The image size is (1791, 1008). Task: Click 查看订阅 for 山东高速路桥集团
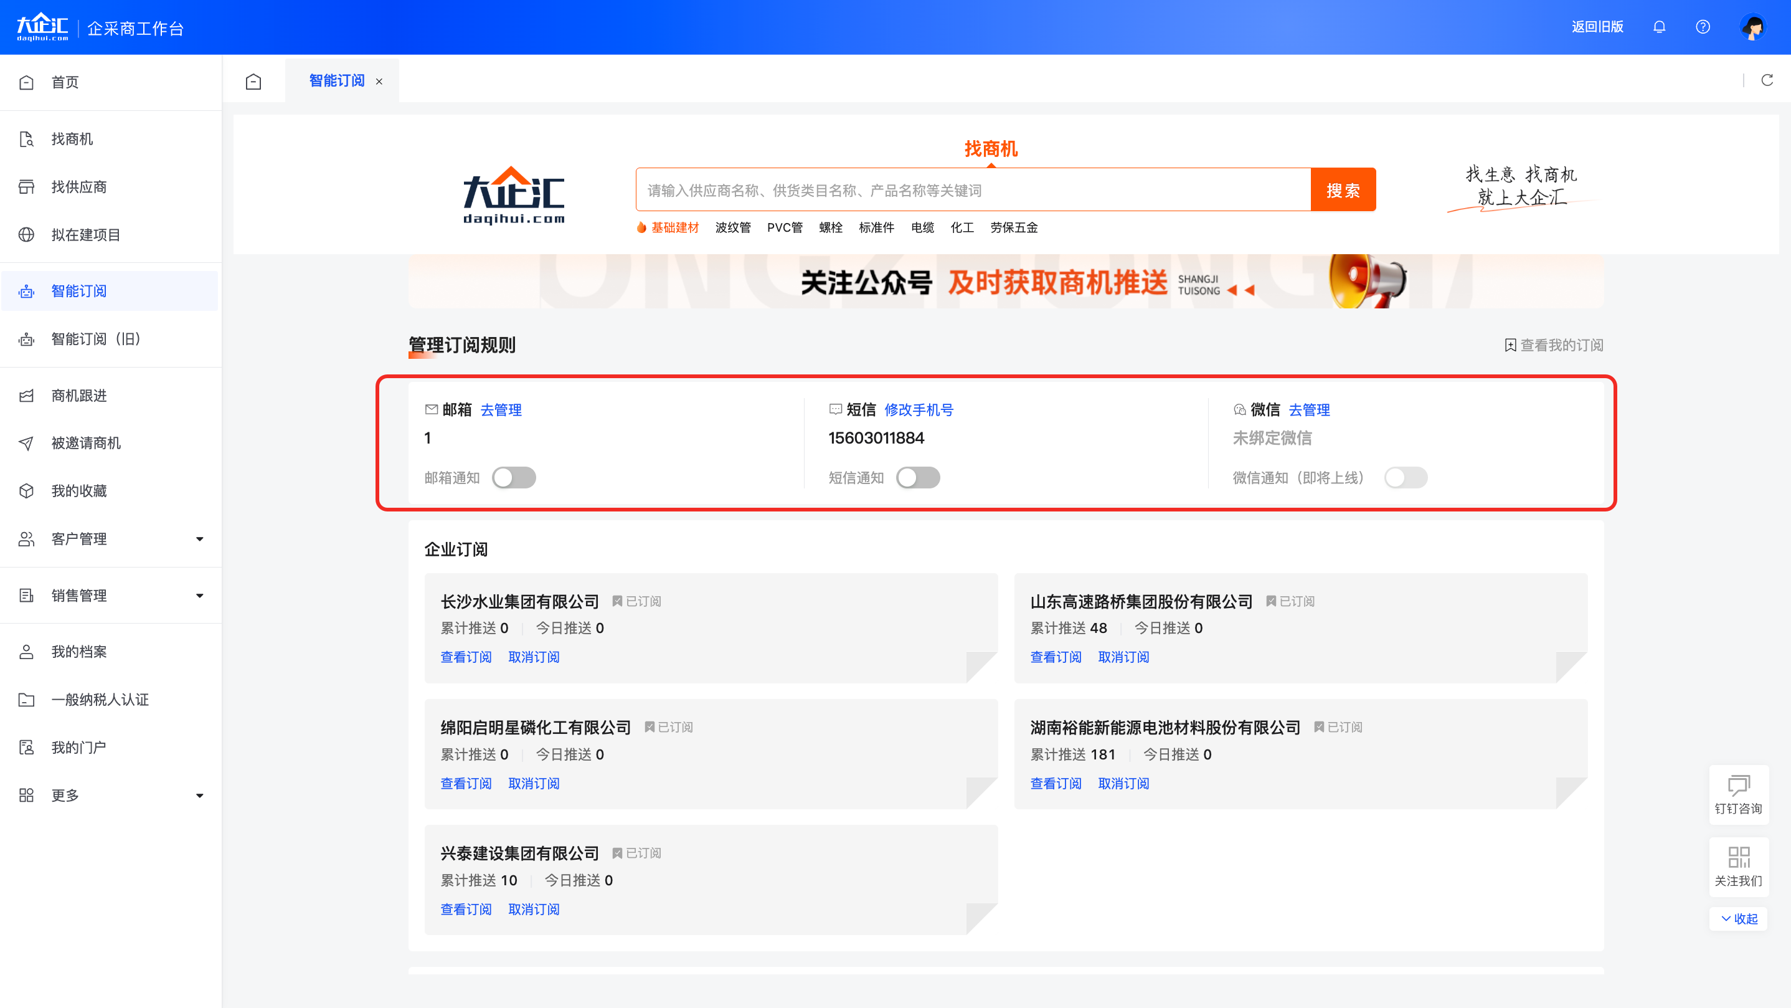pos(1056,657)
